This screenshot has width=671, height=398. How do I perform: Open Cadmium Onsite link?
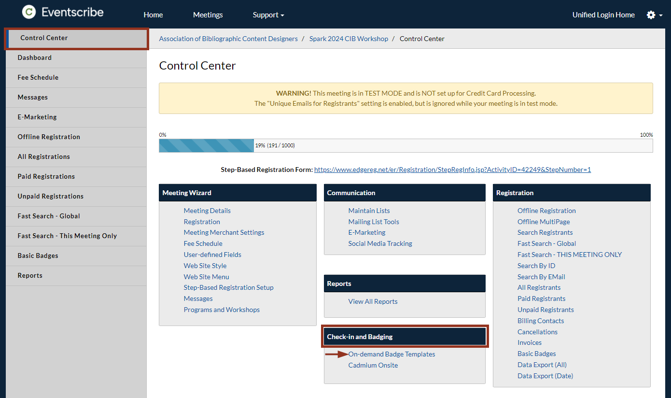pyautogui.click(x=373, y=365)
